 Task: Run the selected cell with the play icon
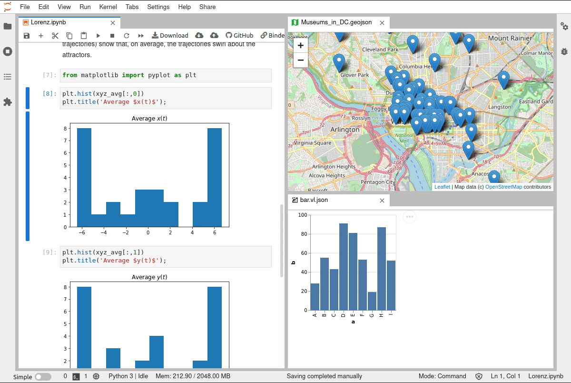[98, 36]
